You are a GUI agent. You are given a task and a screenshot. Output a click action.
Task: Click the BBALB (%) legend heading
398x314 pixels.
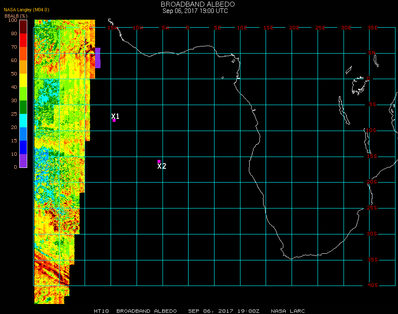pyautogui.click(x=16, y=15)
